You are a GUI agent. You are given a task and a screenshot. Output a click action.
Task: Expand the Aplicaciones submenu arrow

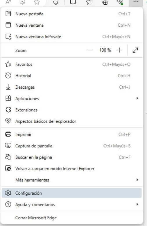pos(137,98)
